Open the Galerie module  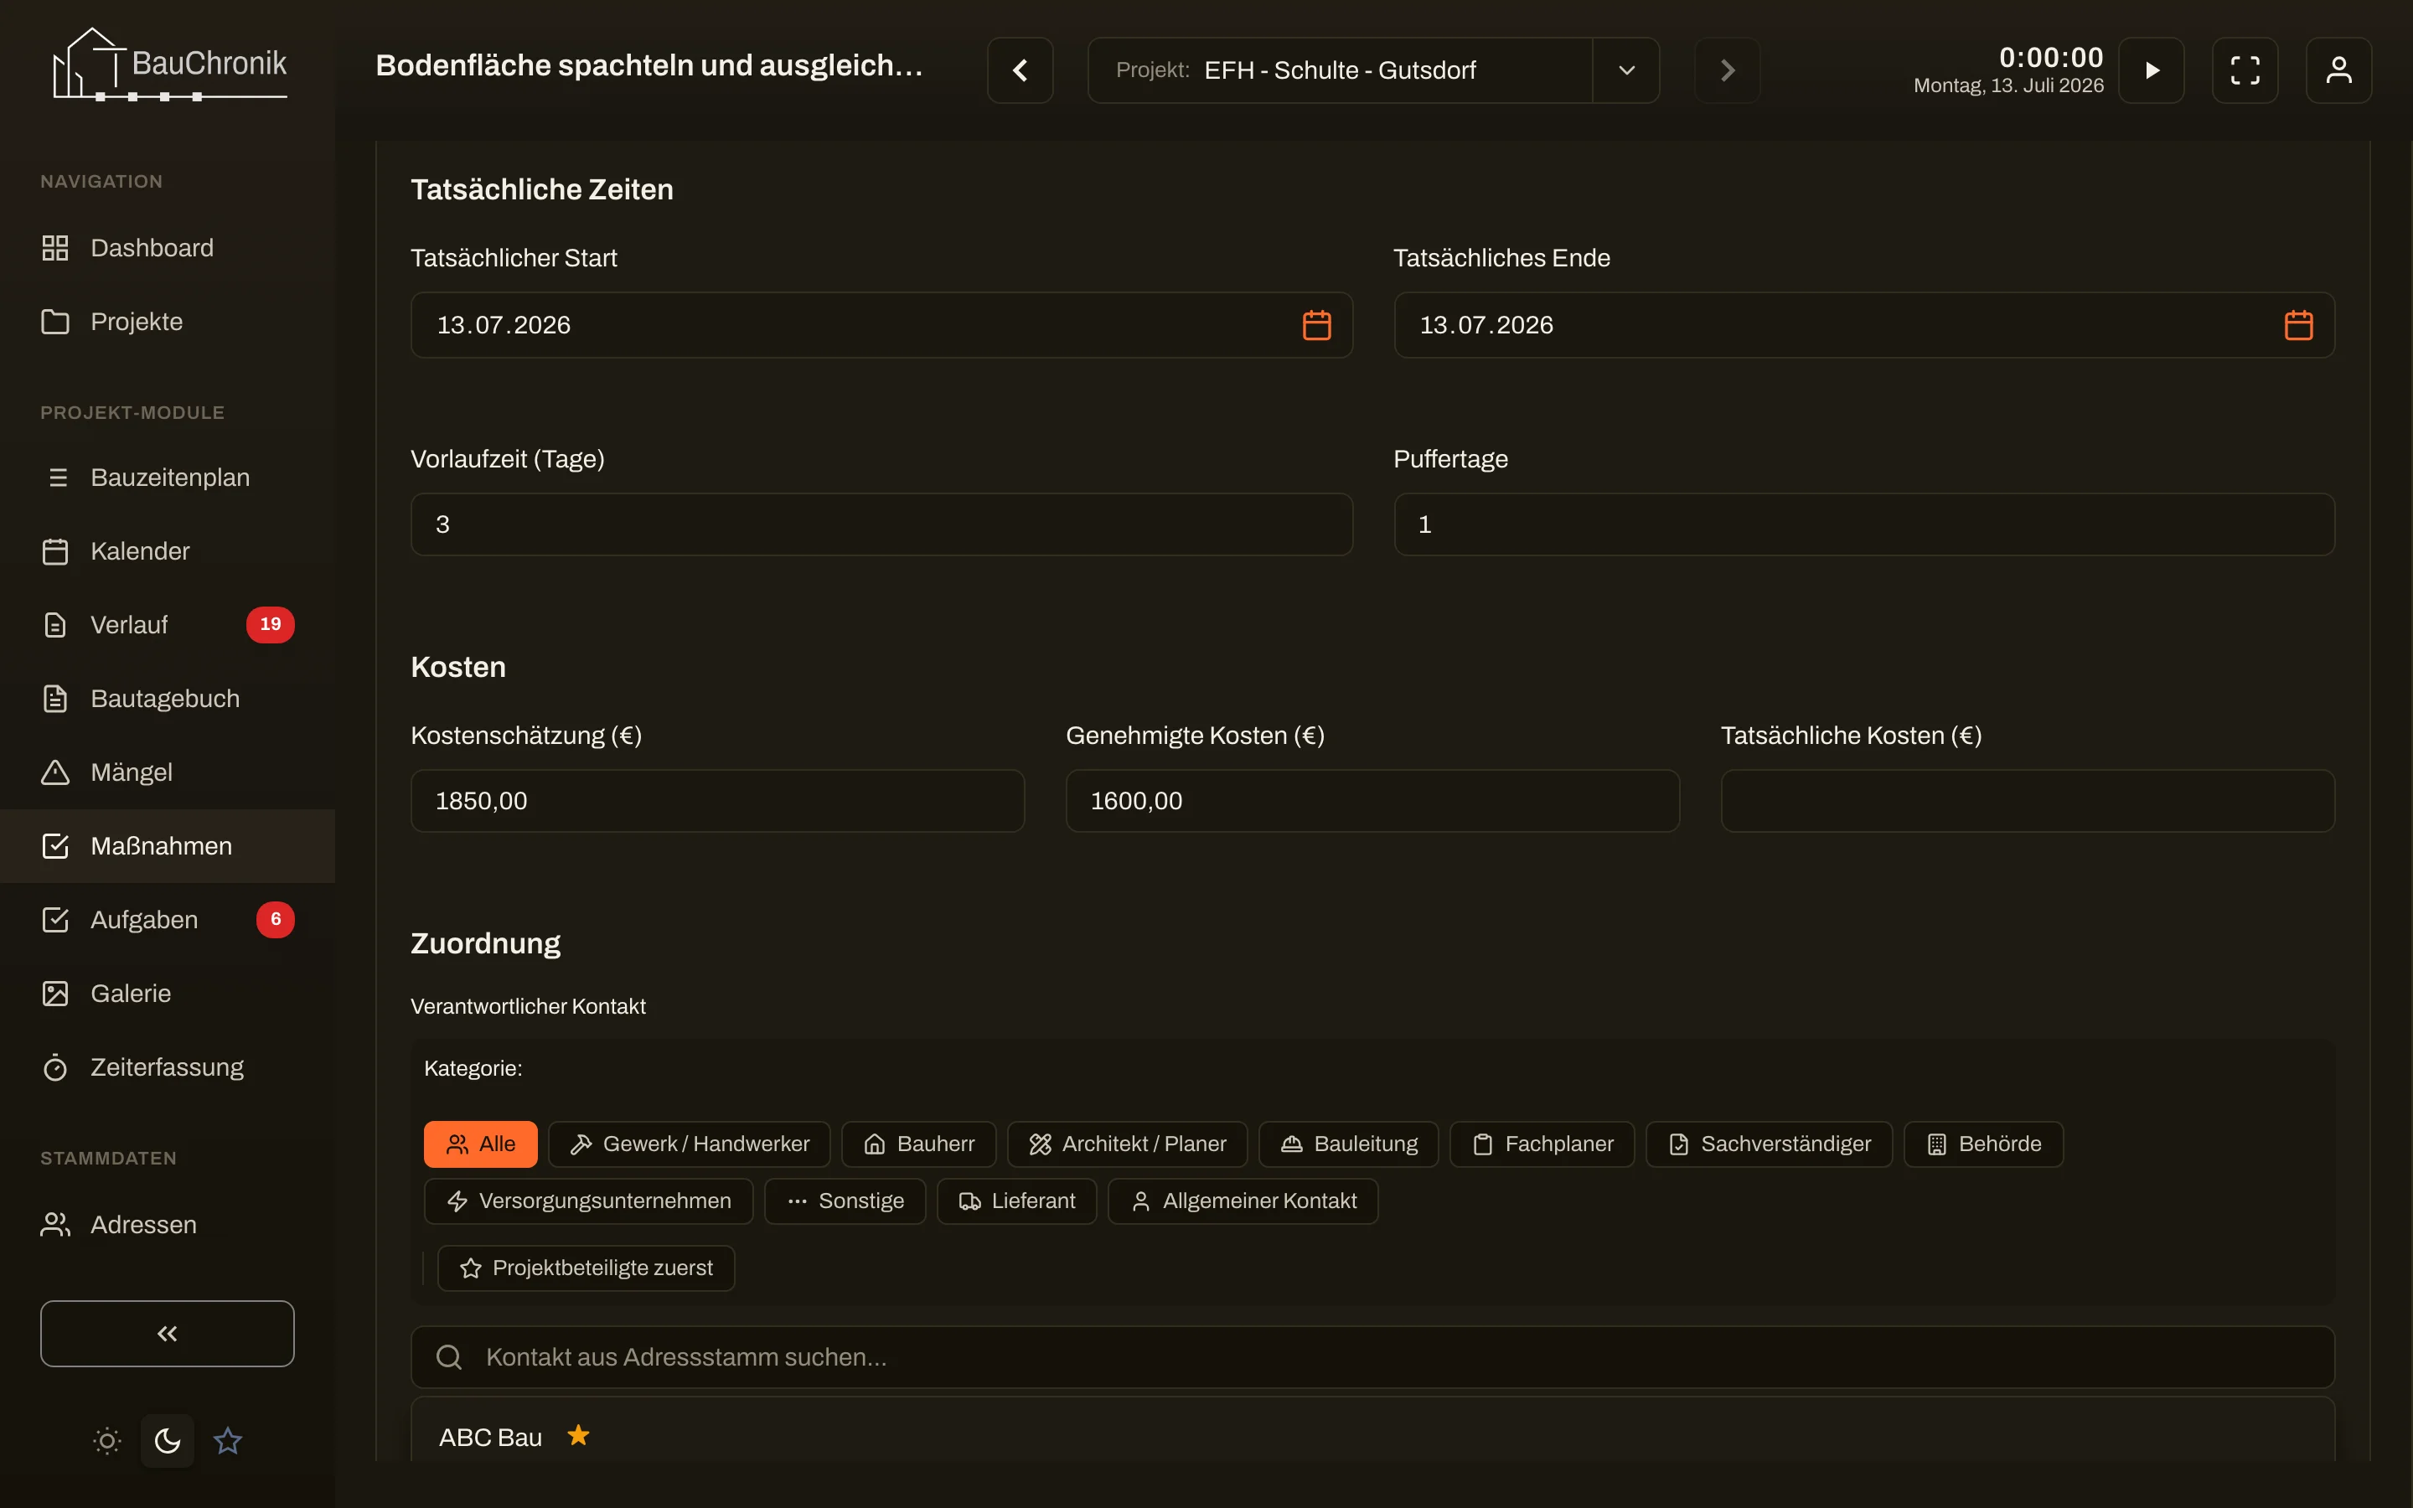[168, 994]
